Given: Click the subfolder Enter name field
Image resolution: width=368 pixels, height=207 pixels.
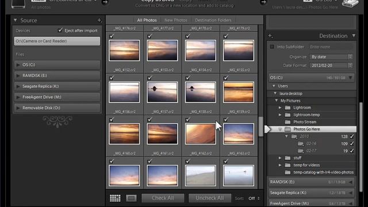Looking at the screenshot, I should pos(331,47).
